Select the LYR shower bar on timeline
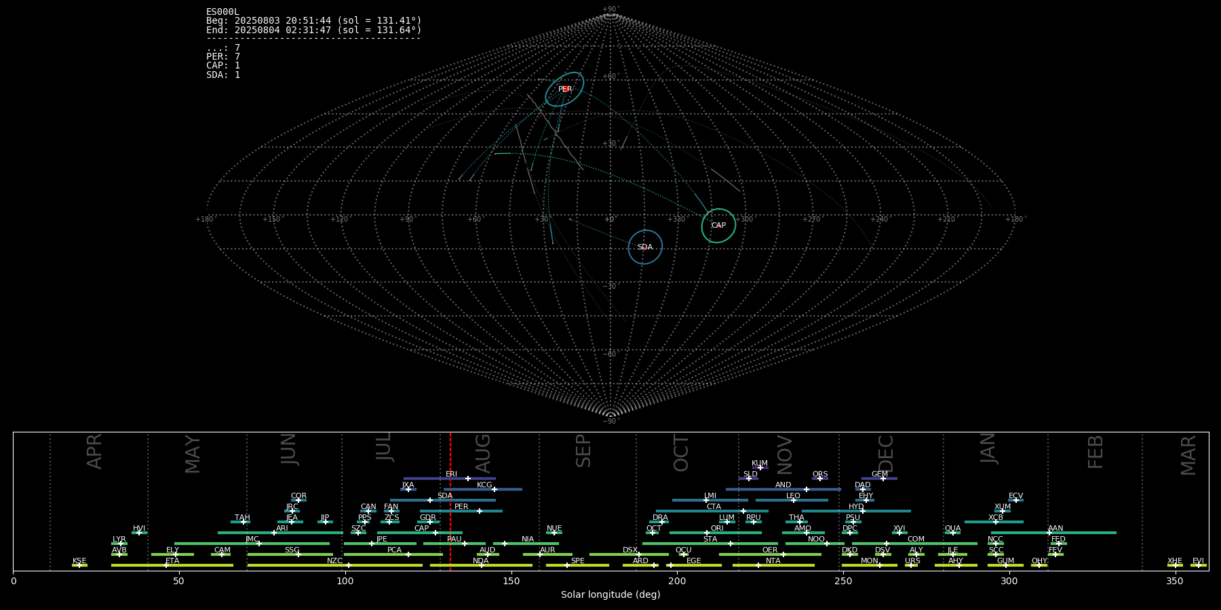Viewport: 1221px width, 610px height. tap(119, 544)
